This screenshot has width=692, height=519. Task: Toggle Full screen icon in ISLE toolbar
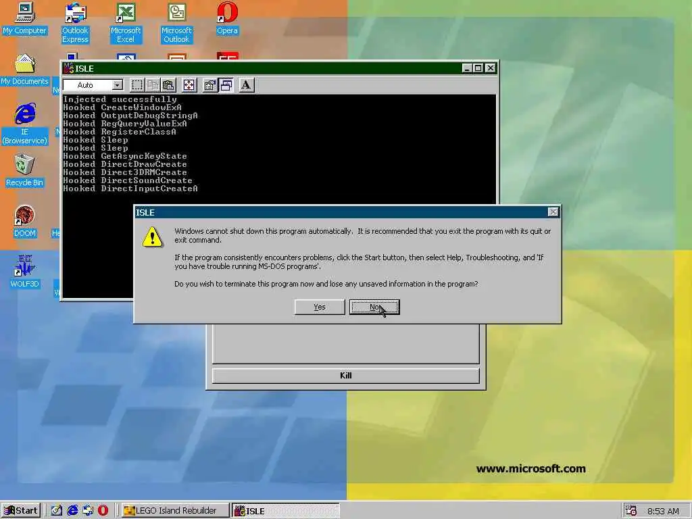[x=189, y=84]
